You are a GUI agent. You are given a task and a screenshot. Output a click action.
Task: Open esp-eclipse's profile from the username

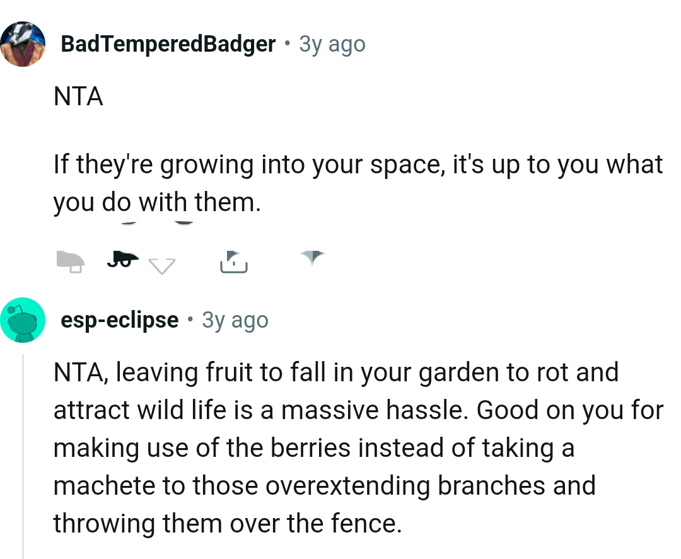click(120, 320)
